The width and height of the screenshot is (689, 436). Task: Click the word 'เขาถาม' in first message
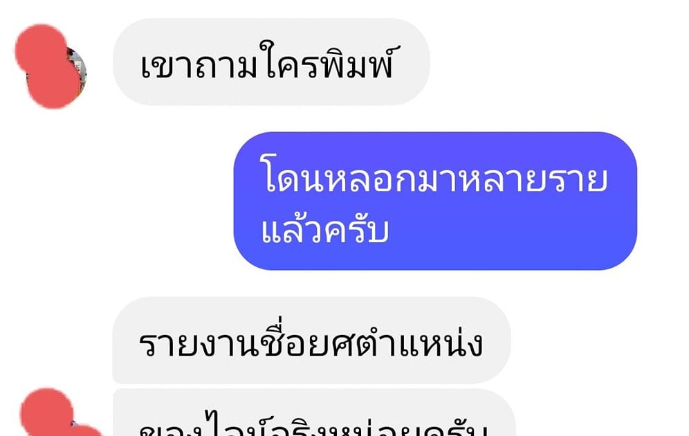pyautogui.click(x=199, y=66)
